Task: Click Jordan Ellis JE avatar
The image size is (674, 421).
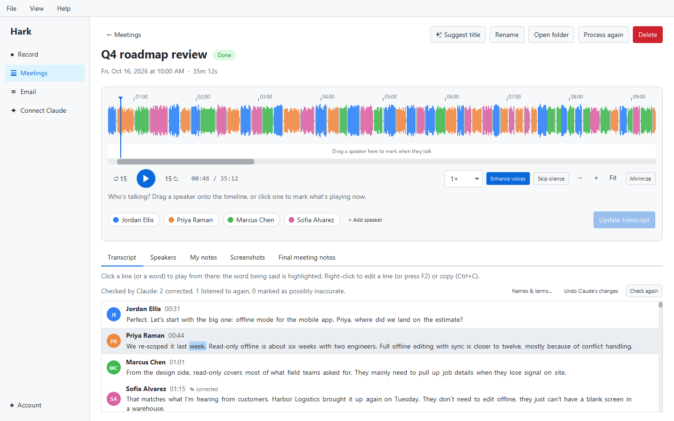Action: pos(114,314)
